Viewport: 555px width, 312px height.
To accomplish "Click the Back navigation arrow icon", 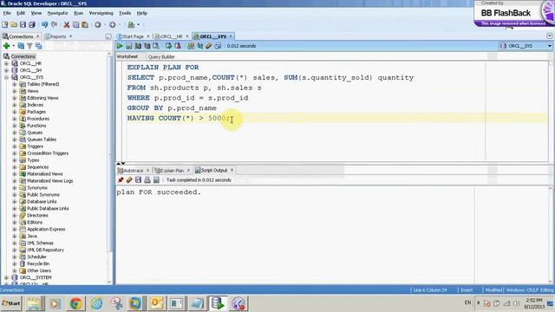I will tap(98, 25).
